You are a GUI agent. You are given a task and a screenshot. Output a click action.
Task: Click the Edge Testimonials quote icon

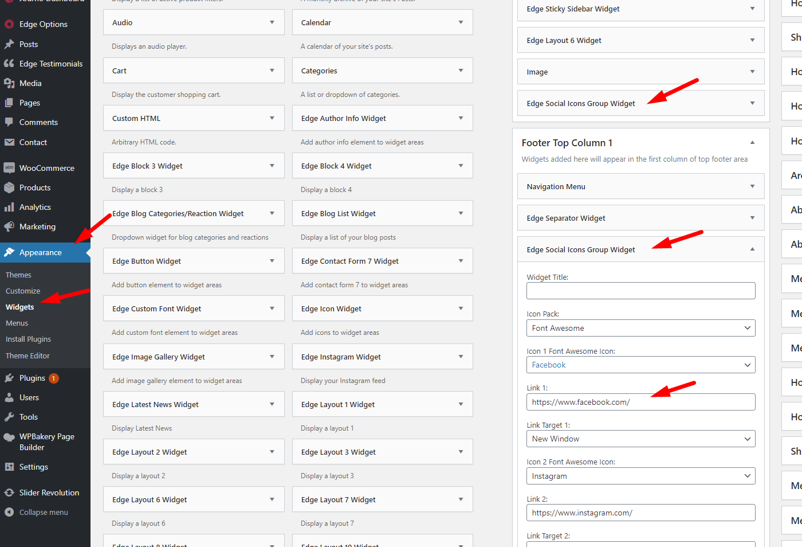[x=9, y=64]
